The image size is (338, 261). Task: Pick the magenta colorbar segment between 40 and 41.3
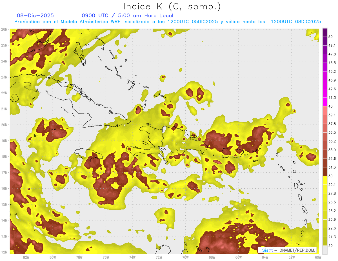tap(325, 102)
